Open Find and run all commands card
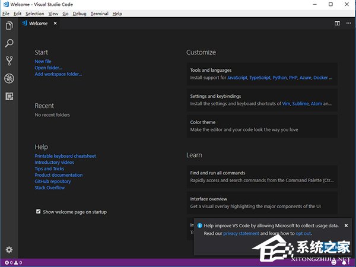 pyautogui.click(x=262, y=177)
